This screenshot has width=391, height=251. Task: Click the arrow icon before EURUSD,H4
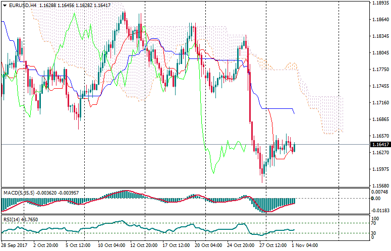coord(4,5)
